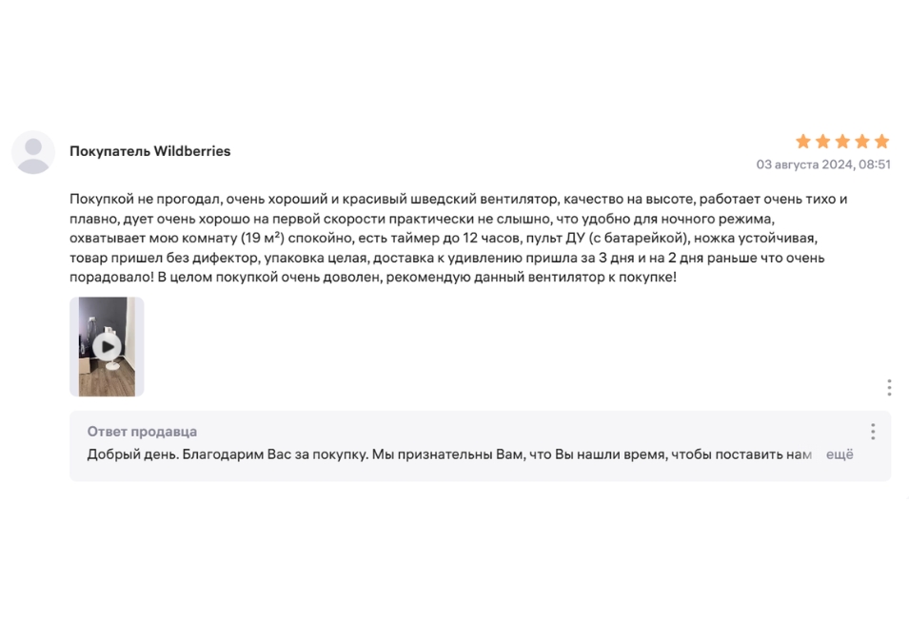Click the first rating star
The image size is (909, 618).
(803, 142)
